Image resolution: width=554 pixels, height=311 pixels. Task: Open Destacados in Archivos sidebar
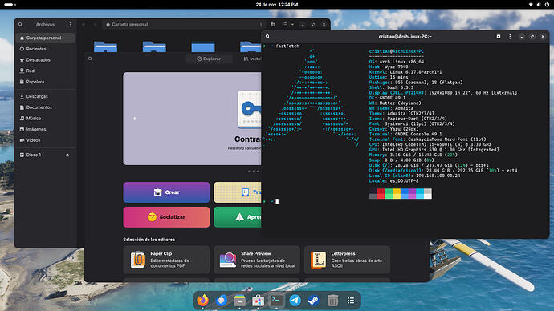click(45, 59)
